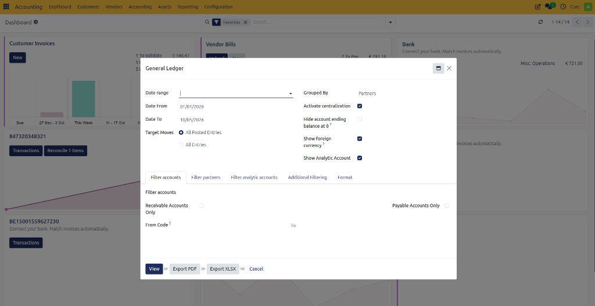This screenshot has height=306, width=595.
Task: Click the View button
Action: click(154, 269)
